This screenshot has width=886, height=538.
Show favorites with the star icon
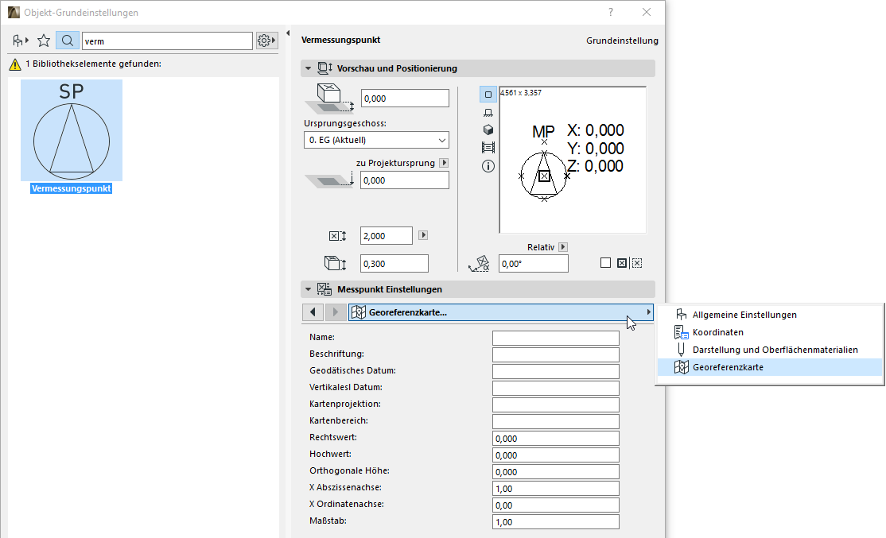tap(44, 41)
